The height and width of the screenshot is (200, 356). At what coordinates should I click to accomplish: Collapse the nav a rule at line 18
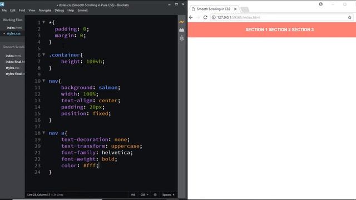coord(44,133)
